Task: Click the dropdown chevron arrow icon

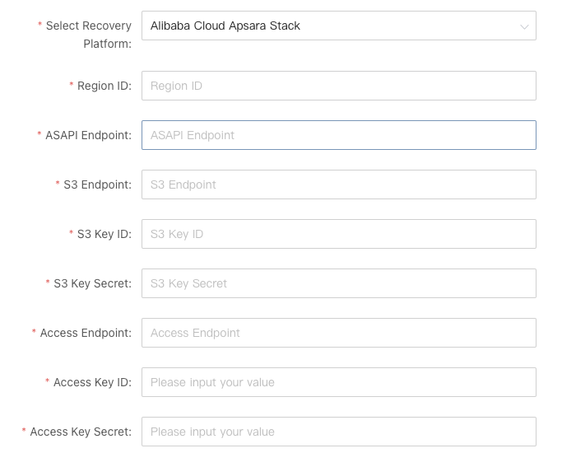Action: [x=524, y=26]
